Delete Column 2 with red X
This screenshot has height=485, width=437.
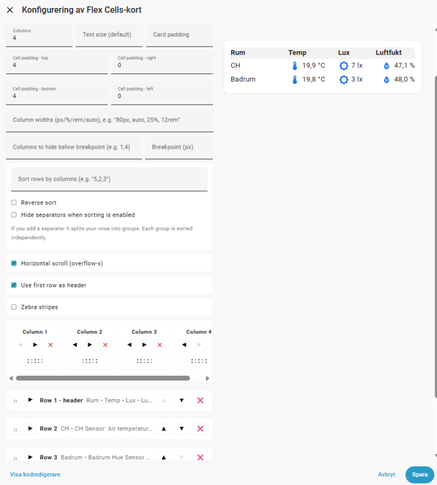[x=105, y=345]
